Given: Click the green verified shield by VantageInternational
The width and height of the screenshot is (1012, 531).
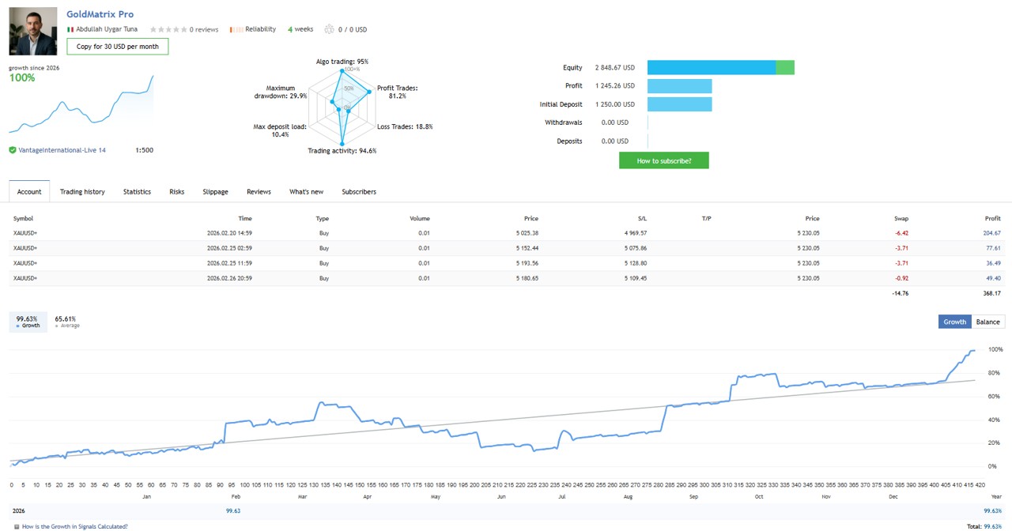Looking at the screenshot, I should tap(13, 150).
